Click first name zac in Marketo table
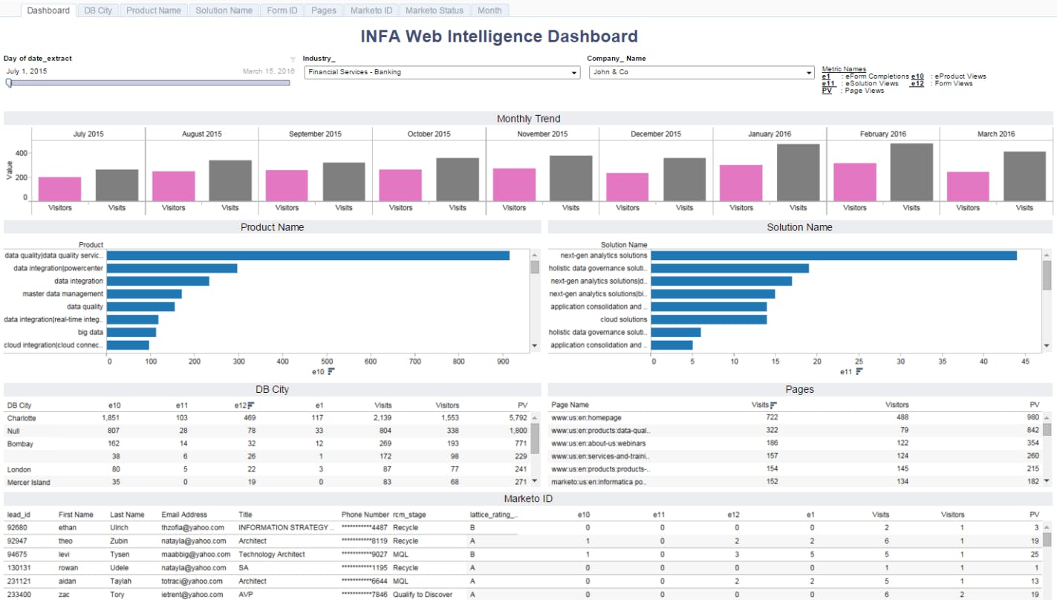The width and height of the screenshot is (1057, 600). click(x=65, y=595)
